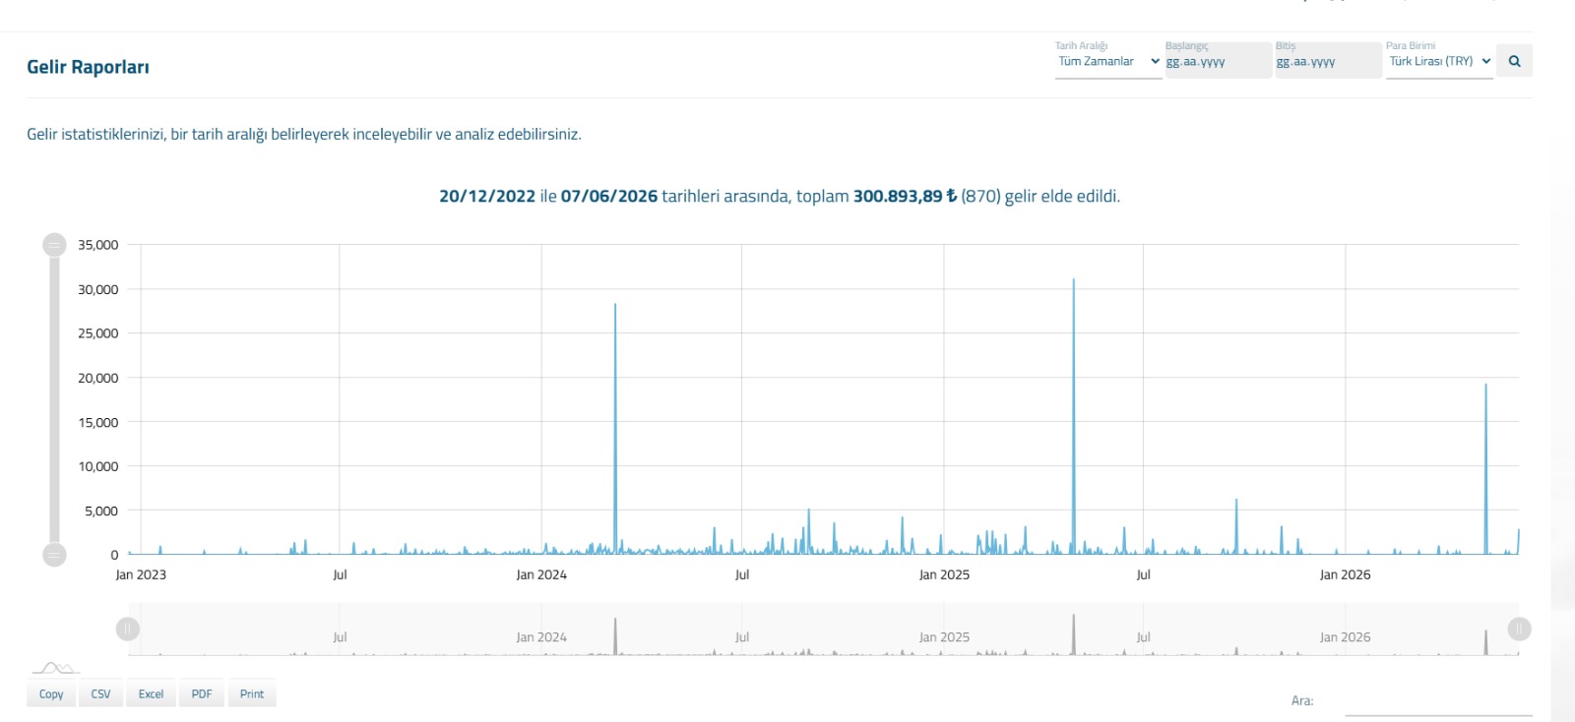Click the small area-chart icon above Copy
Viewport: 1575px width, 722px height.
click(x=55, y=668)
